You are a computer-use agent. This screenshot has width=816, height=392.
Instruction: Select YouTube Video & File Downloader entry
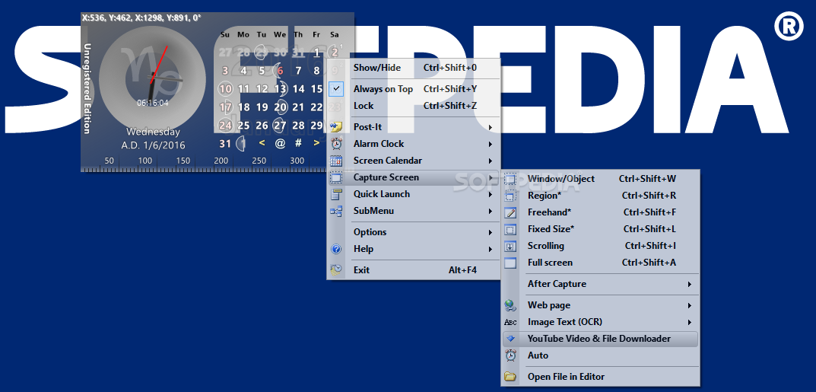601,339
